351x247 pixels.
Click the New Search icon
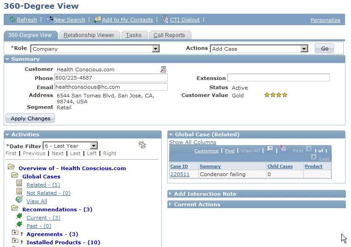pyautogui.click(x=49, y=19)
